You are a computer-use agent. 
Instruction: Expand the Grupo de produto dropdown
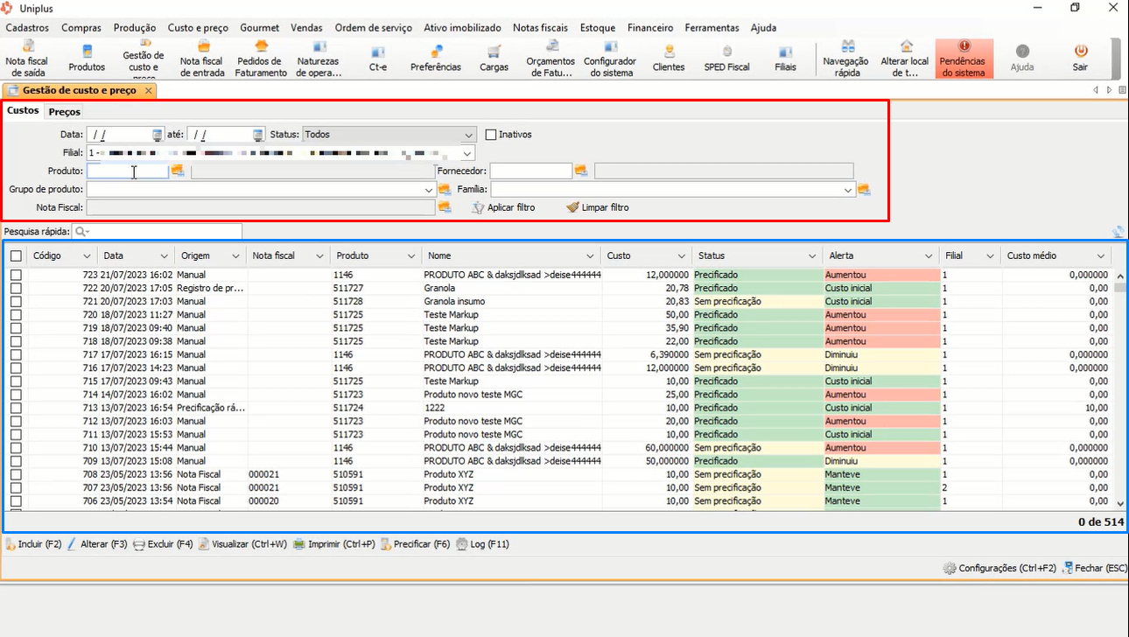(x=429, y=190)
